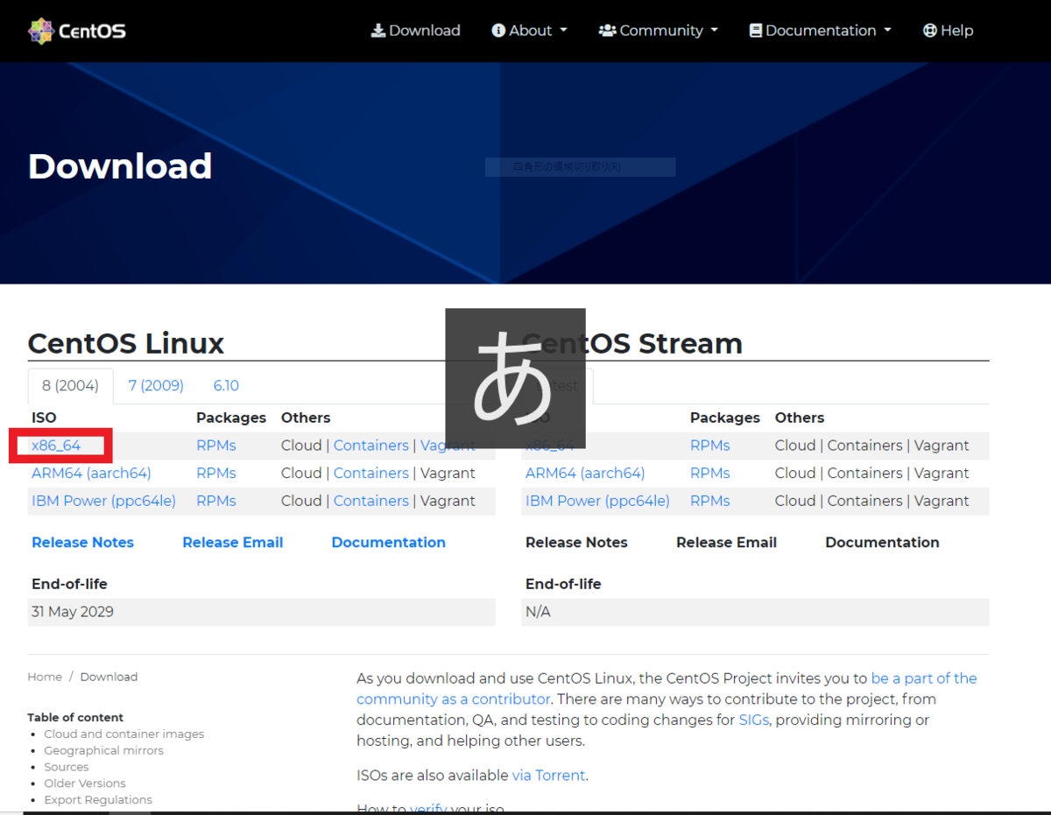Open Containers link in CentOS Linux IBM Power row
The height and width of the screenshot is (815, 1051).
(x=371, y=502)
